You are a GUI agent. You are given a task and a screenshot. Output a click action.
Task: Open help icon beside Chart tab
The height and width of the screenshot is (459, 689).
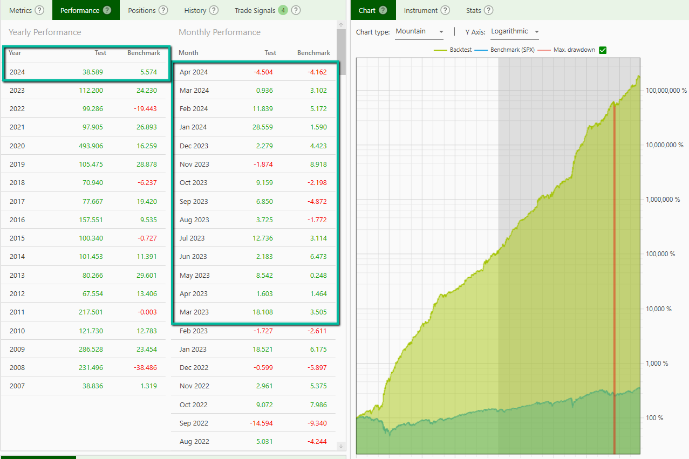(383, 10)
